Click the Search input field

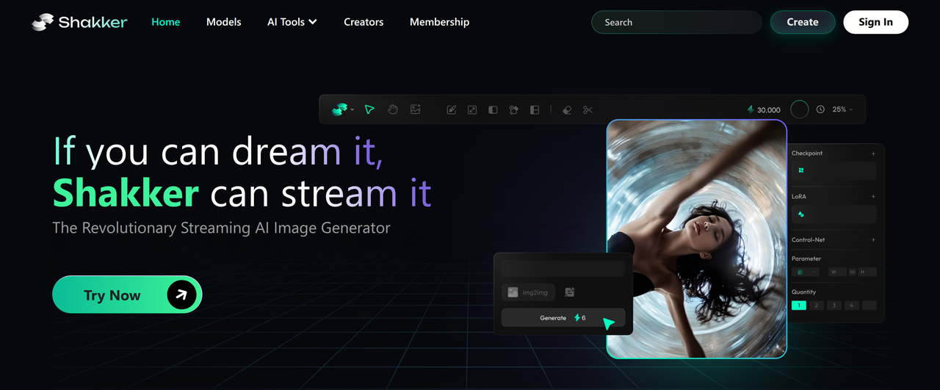(676, 22)
